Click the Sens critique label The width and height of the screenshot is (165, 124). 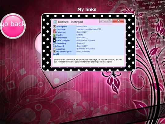(x=63, y=41)
